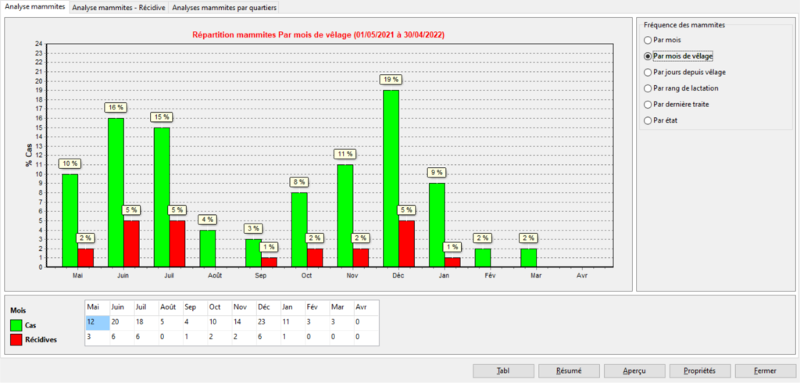Go to the 'Analyse mammites' tab
The image size is (800, 383).
click(x=35, y=7)
